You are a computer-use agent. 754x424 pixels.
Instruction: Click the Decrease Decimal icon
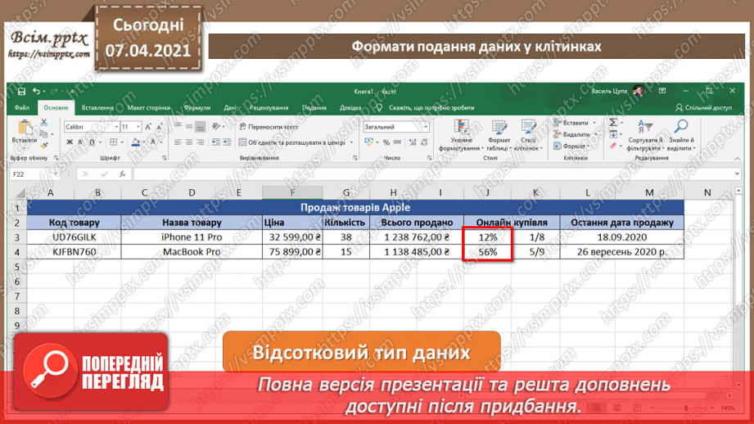pos(423,142)
